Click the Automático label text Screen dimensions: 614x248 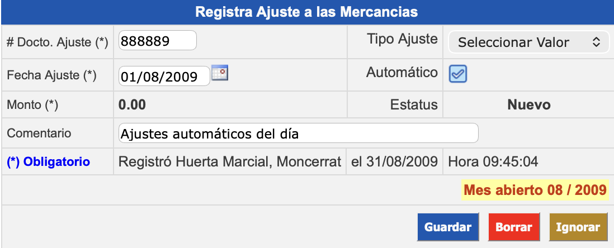[x=402, y=72]
